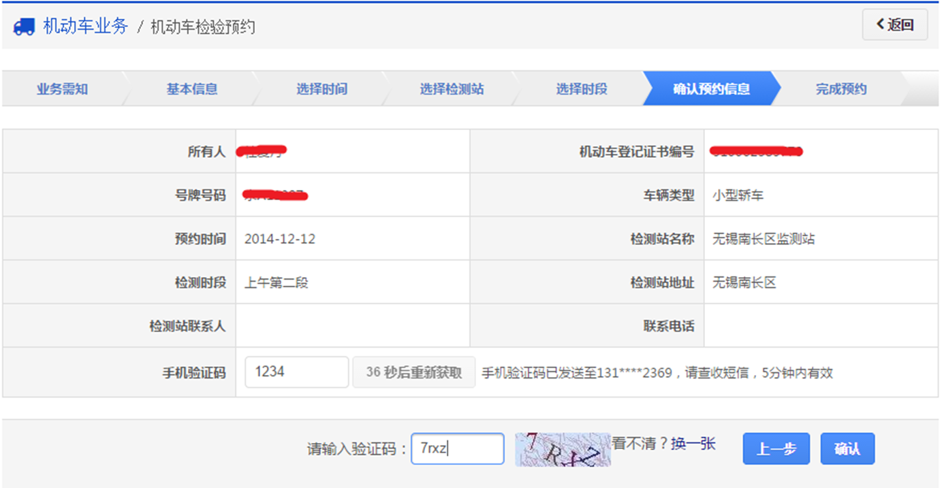This screenshot has width=942, height=488.
Task: Open the 机动车业务 breadcrumb link
Action: 85,27
